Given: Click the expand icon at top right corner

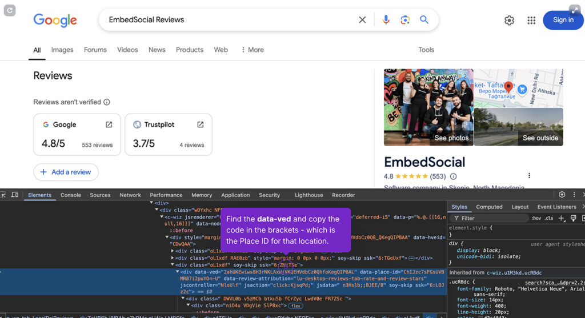Looking at the screenshot, I should coord(575,10).
